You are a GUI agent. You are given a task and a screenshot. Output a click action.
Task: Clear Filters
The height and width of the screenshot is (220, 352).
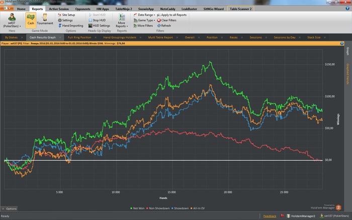[166, 20]
